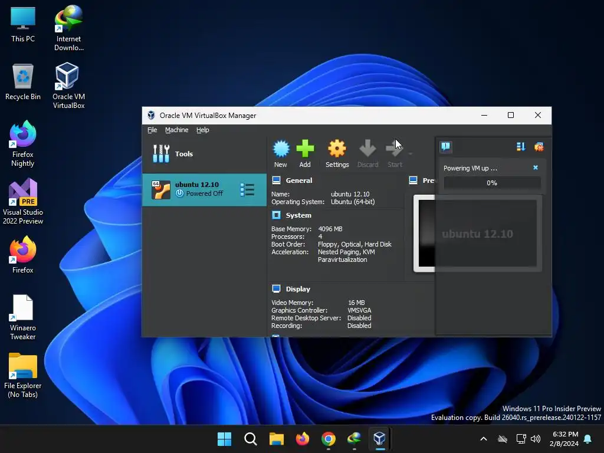Click the Preview section icon

click(413, 180)
